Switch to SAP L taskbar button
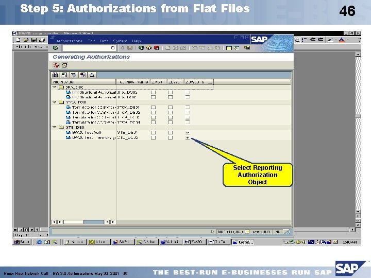The image size is (371, 278). [123, 242]
